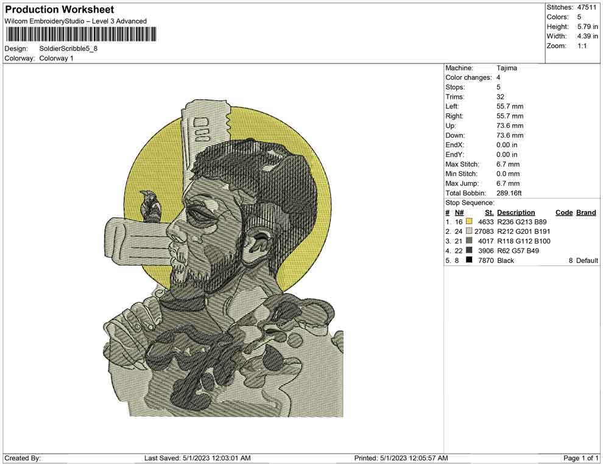Click the yellow swatch for stop 1
Image resolution: width=603 pixels, height=464 pixels.
[469, 222]
